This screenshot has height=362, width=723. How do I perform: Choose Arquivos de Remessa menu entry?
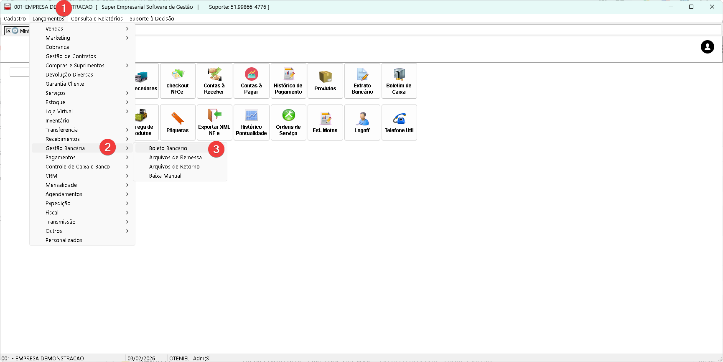point(175,158)
